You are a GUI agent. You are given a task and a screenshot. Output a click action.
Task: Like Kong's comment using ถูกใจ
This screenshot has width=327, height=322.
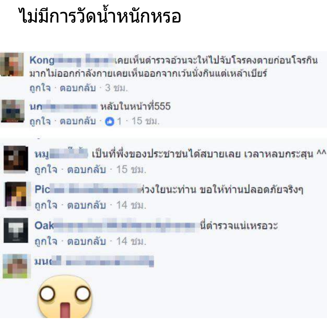point(40,88)
